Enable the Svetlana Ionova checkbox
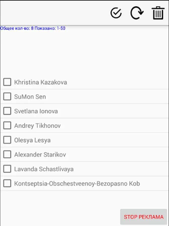169x226 pixels. coord(7,111)
